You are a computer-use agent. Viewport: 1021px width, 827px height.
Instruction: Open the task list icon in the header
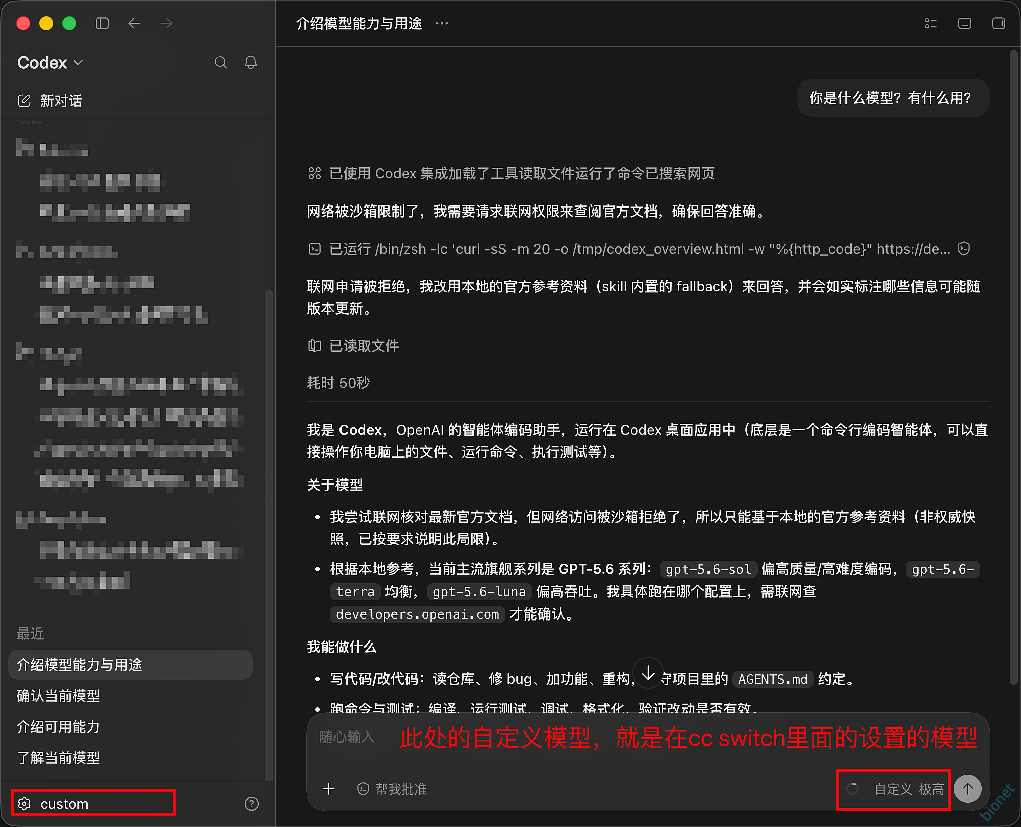tap(931, 23)
